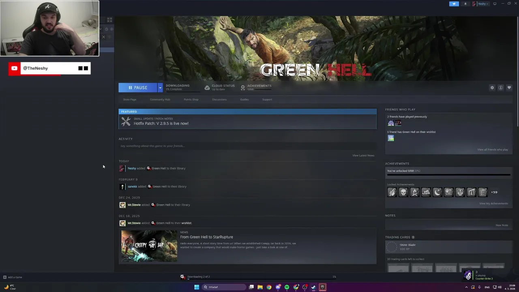Focus the activity status input field
Image resolution: width=519 pixels, height=292 pixels.
click(x=247, y=146)
